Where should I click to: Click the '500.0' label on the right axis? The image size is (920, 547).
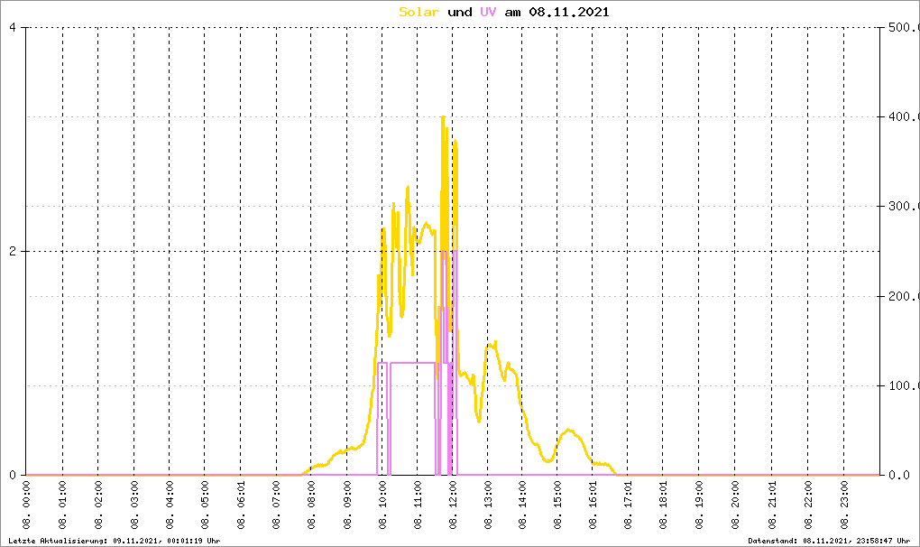(902, 27)
